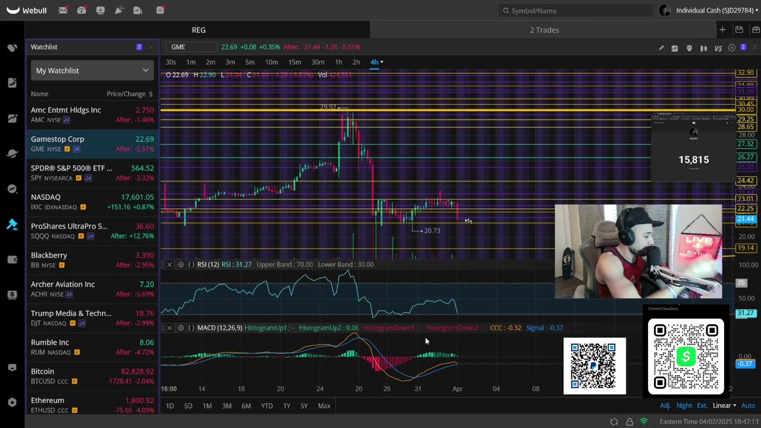Image resolution: width=761 pixels, height=428 pixels.
Task: Click the briefcase icon at top right
Action: (x=756, y=30)
